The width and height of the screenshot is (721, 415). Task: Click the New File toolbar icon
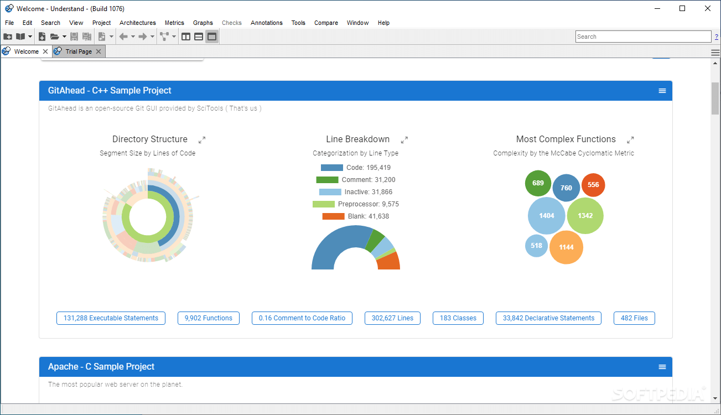pos(42,37)
